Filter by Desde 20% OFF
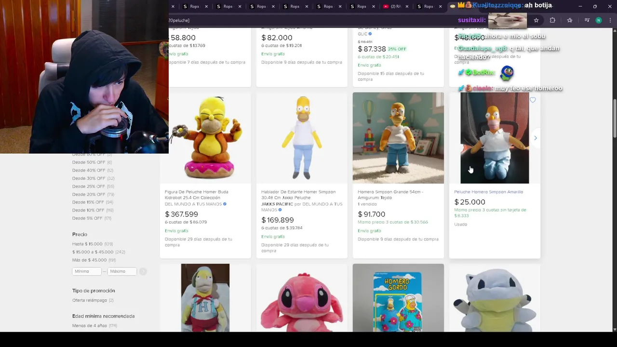The height and width of the screenshot is (347, 617). (93, 194)
